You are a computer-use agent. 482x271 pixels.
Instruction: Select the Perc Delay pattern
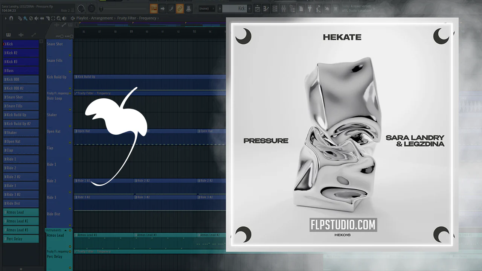pos(21,239)
